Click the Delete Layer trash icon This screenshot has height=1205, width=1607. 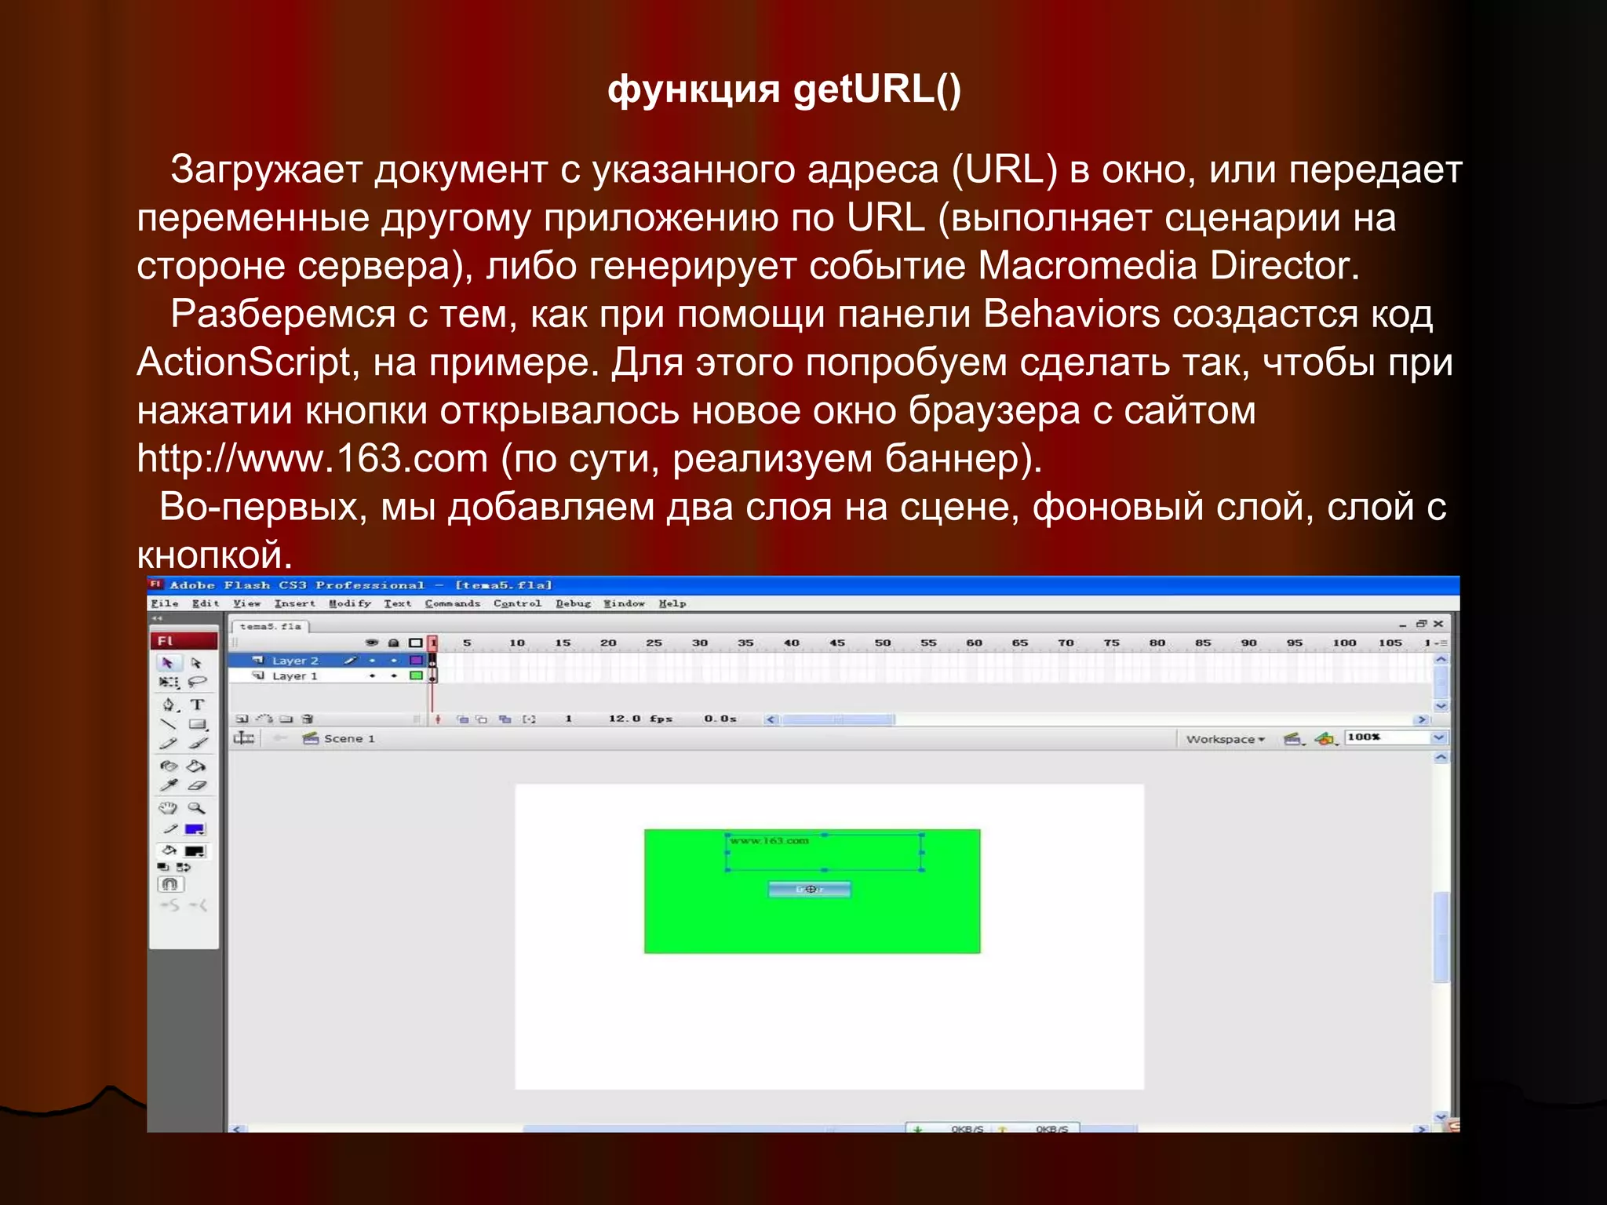(308, 719)
